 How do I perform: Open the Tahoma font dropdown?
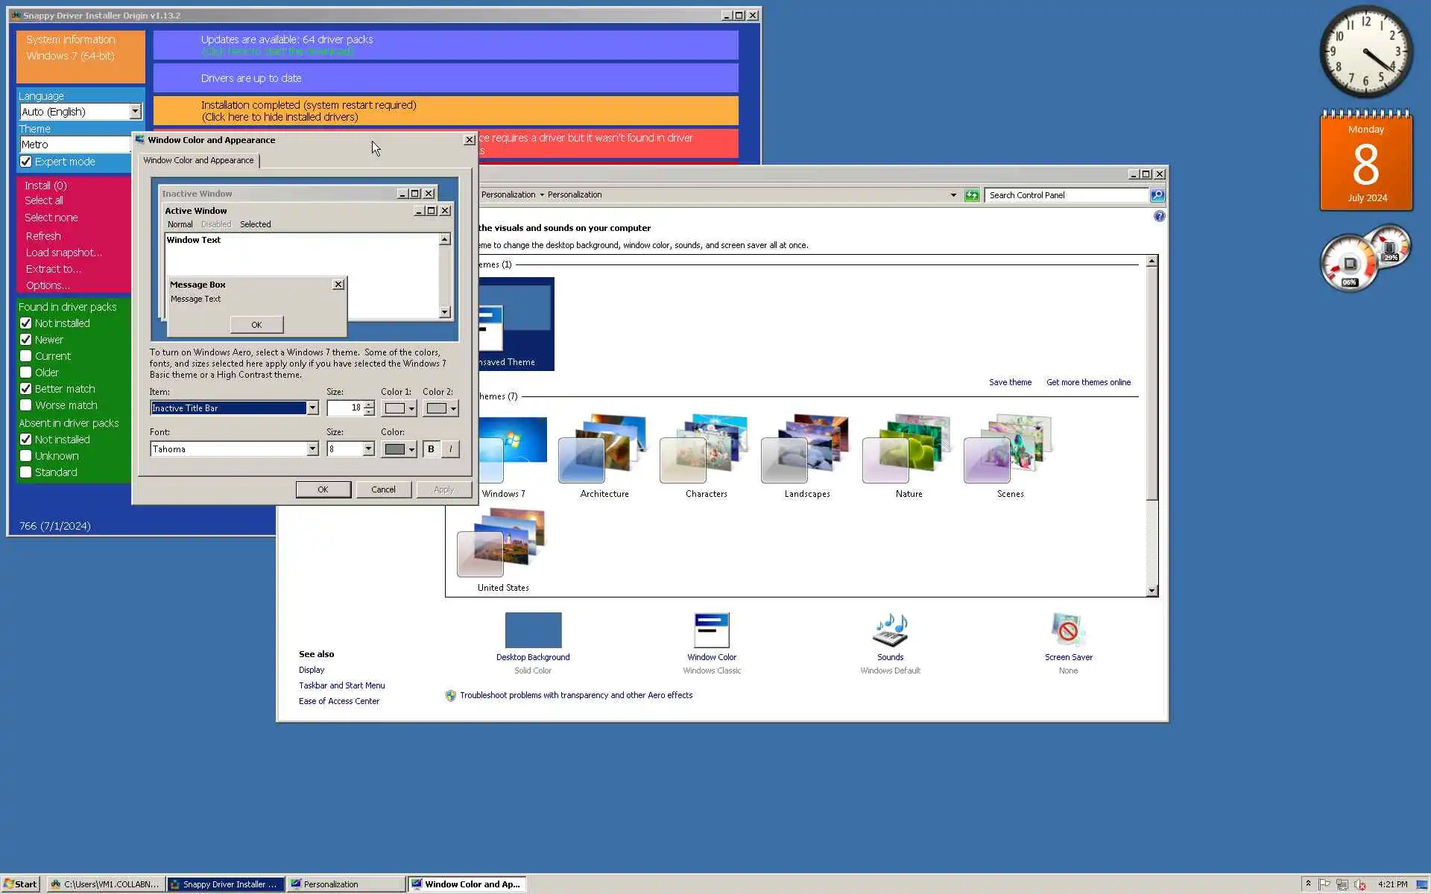pyautogui.click(x=312, y=449)
